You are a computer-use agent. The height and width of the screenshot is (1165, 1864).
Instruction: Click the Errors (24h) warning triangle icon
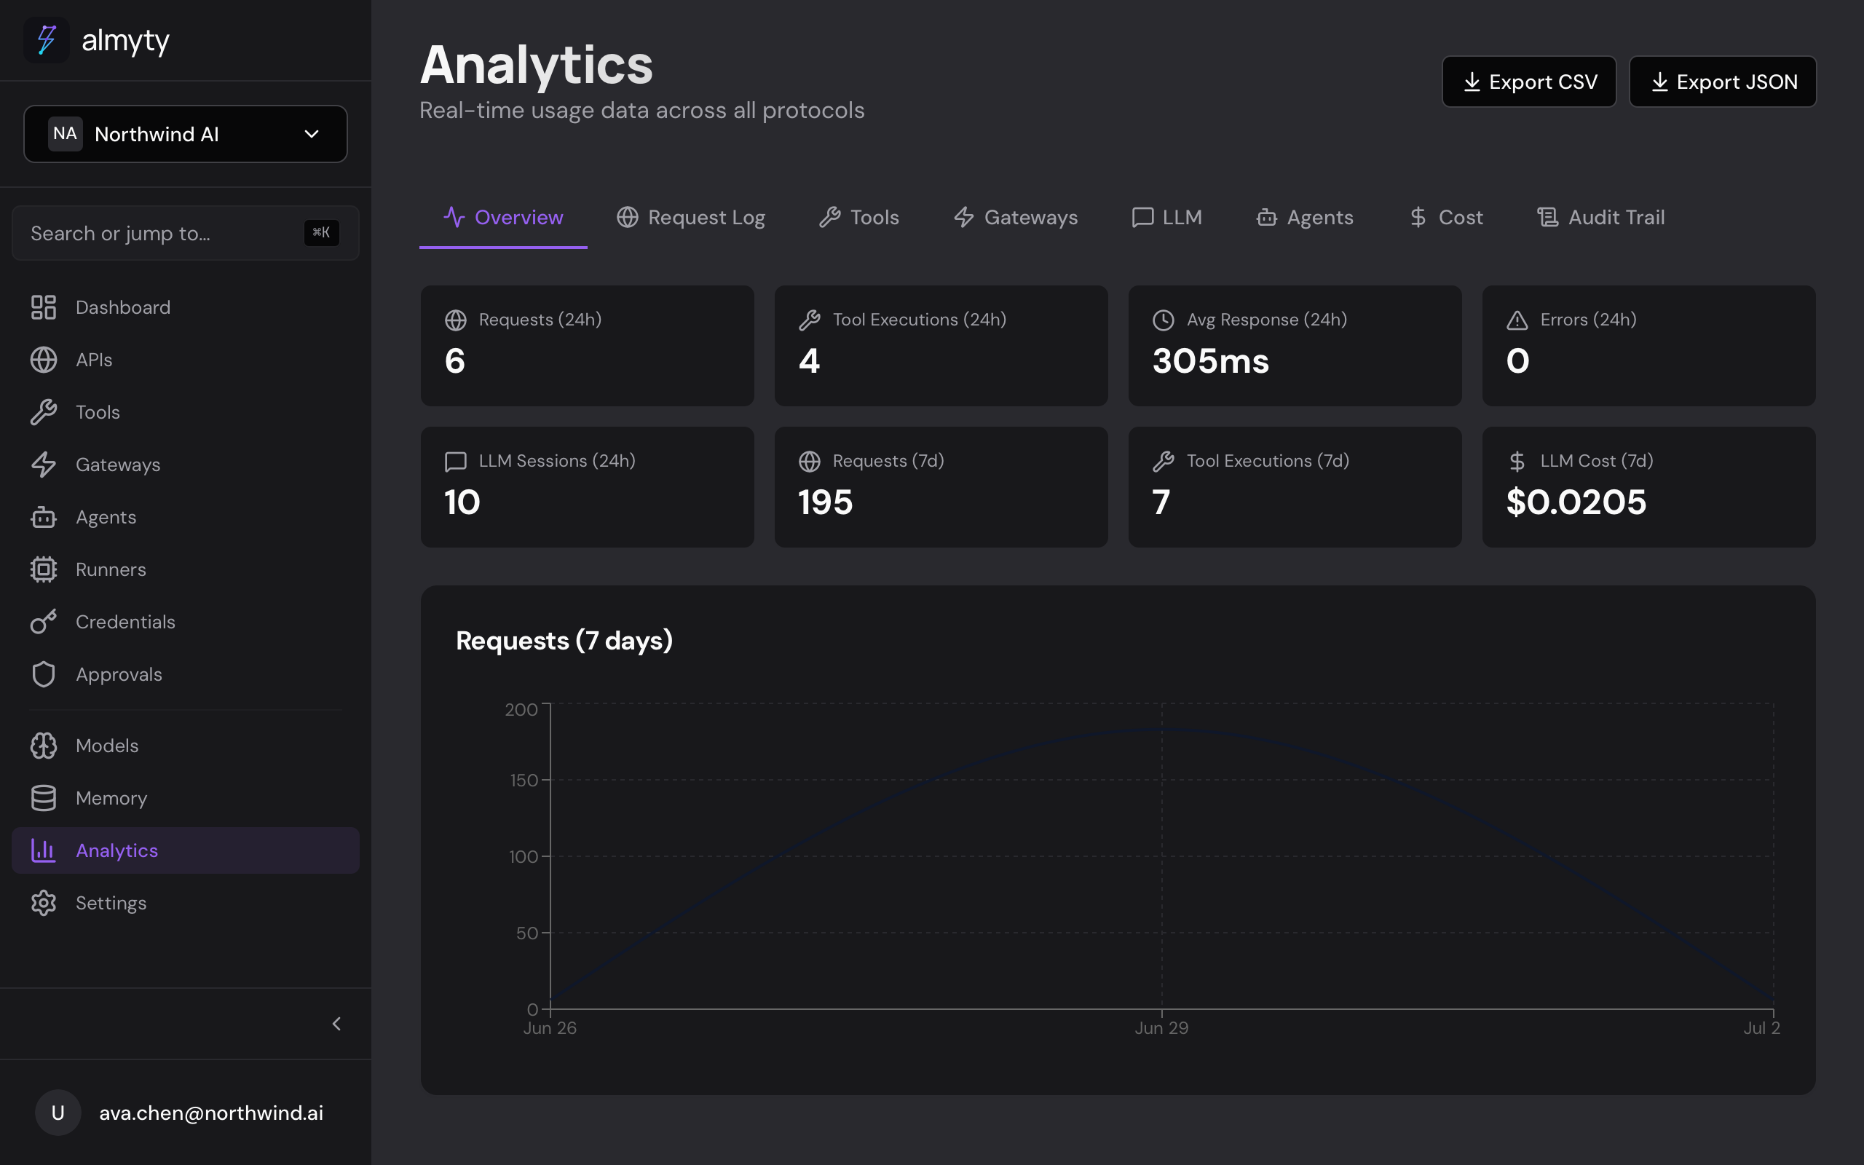(x=1517, y=320)
